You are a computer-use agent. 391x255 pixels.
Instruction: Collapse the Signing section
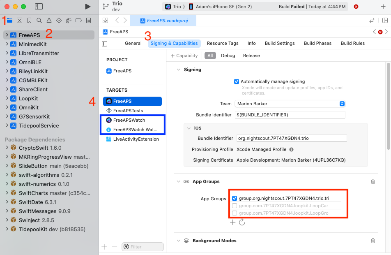click(x=178, y=70)
